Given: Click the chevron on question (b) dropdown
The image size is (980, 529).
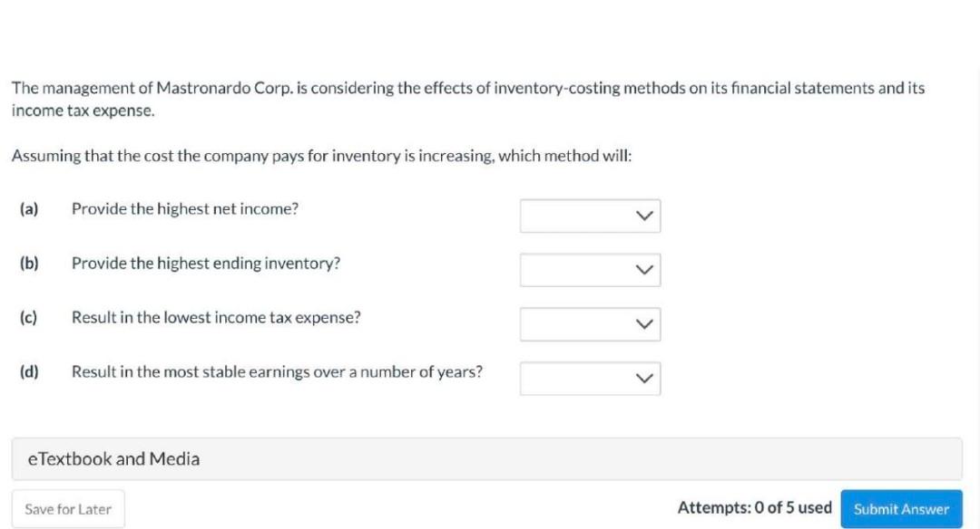Looking at the screenshot, I should pos(644,269).
